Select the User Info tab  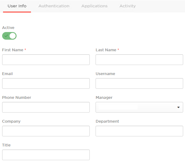click(17, 6)
